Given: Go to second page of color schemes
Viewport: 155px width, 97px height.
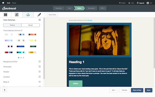Looking at the screenshot, I should (21, 58).
